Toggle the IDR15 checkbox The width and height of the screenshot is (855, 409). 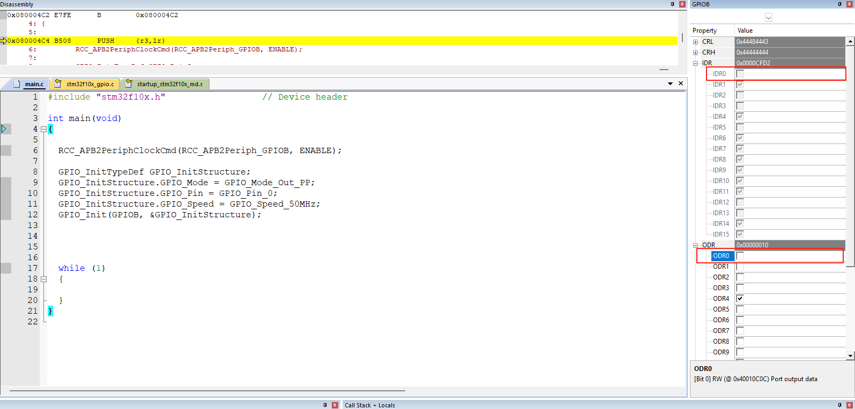(x=740, y=234)
